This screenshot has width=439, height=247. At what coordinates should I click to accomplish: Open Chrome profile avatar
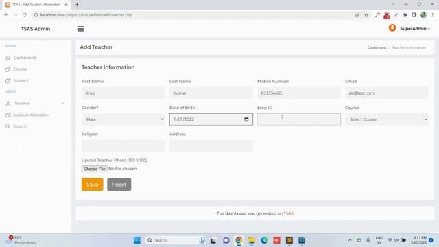[x=423, y=15]
